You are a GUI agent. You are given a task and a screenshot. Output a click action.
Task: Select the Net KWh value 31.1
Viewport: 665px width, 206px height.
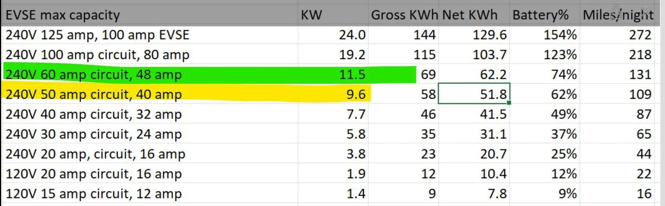(493, 134)
